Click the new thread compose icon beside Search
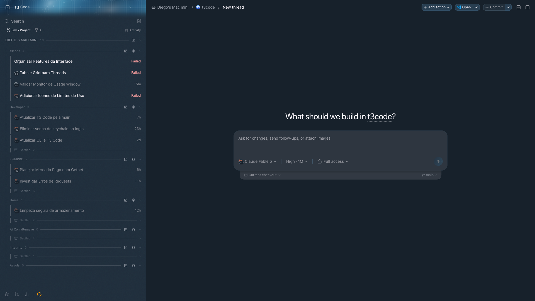Viewport: 535px width, 301px height. (139, 21)
